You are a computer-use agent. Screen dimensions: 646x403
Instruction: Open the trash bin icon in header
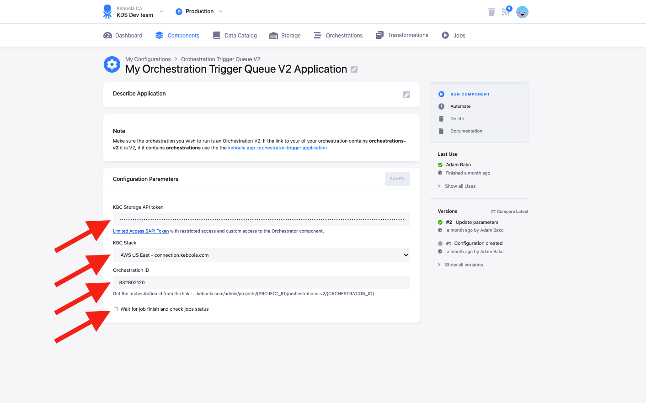pyautogui.click(x=491, y=12)
